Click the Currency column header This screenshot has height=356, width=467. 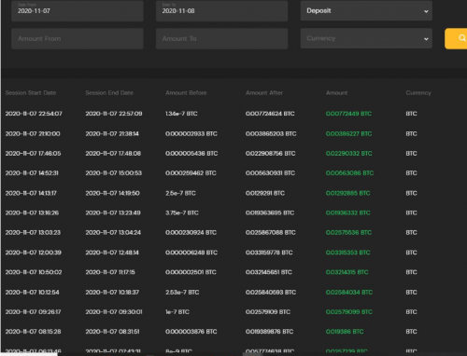pos(418,93)
